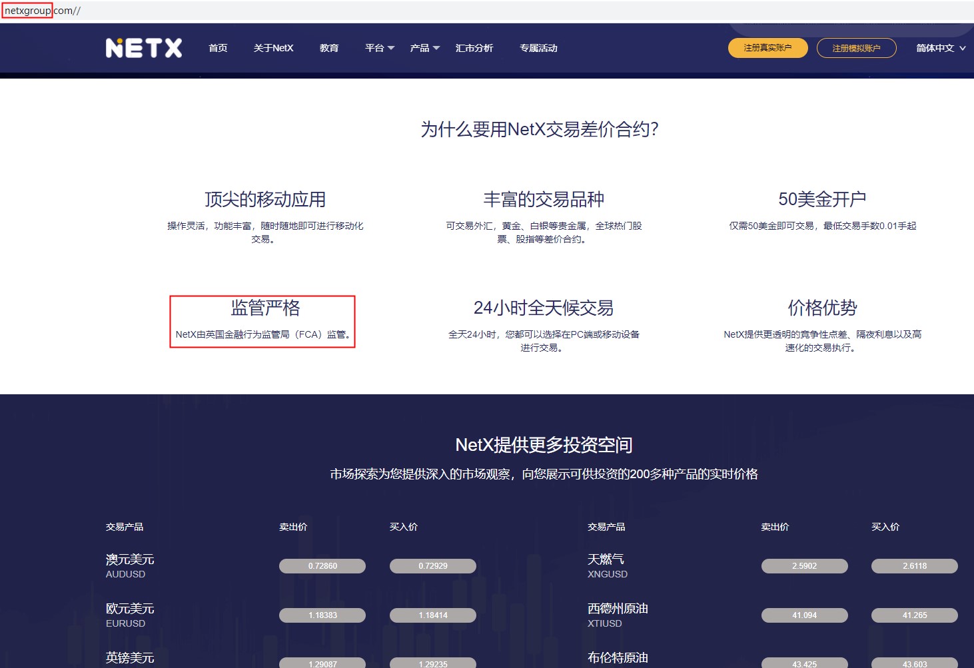Click the NETX logo
The width and height of the screenshot is (974, 668).
click(x=143, y=47)
